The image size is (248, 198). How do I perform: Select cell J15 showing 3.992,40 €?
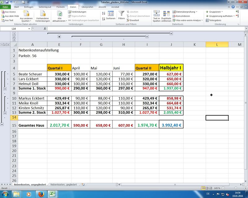171,126
